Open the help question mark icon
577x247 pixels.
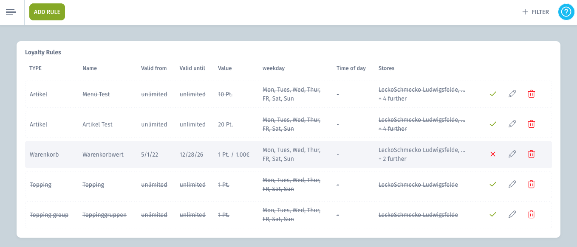tap(566, 12)
